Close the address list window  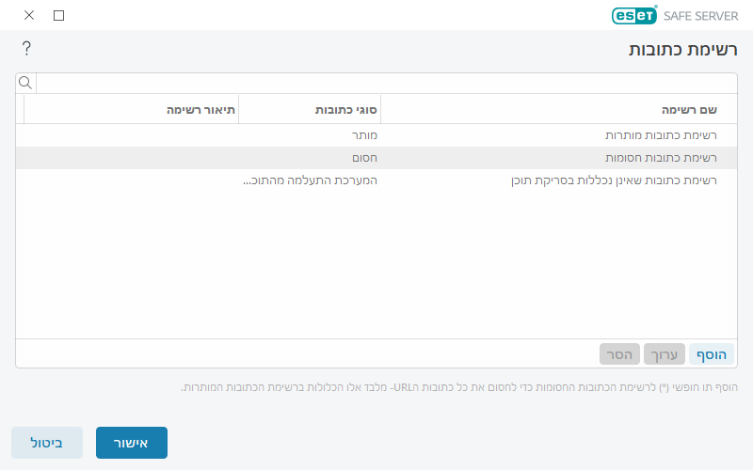tap(29, 15)
